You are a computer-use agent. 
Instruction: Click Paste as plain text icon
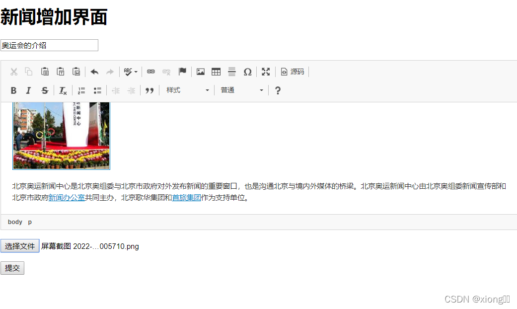coord(61,72)
